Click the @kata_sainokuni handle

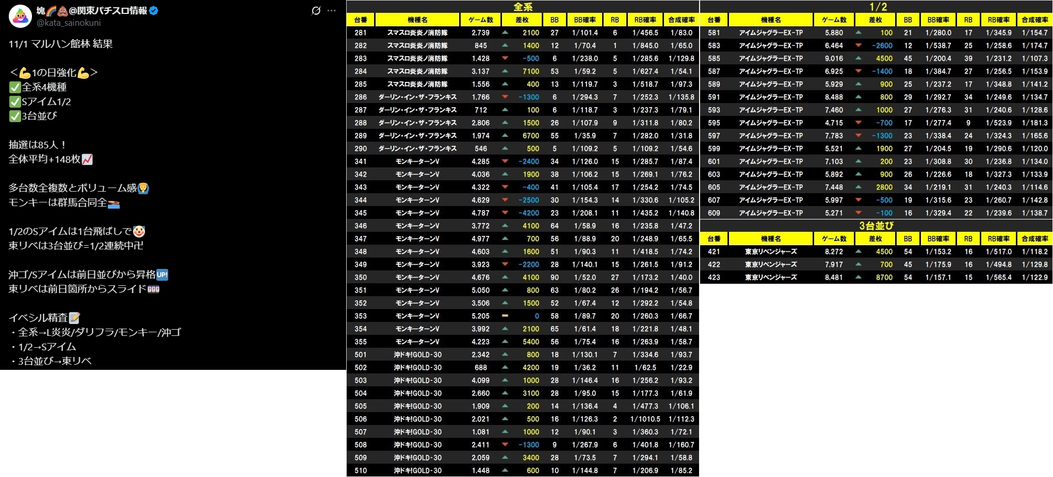pyautogui.click(x=69, y=23)
